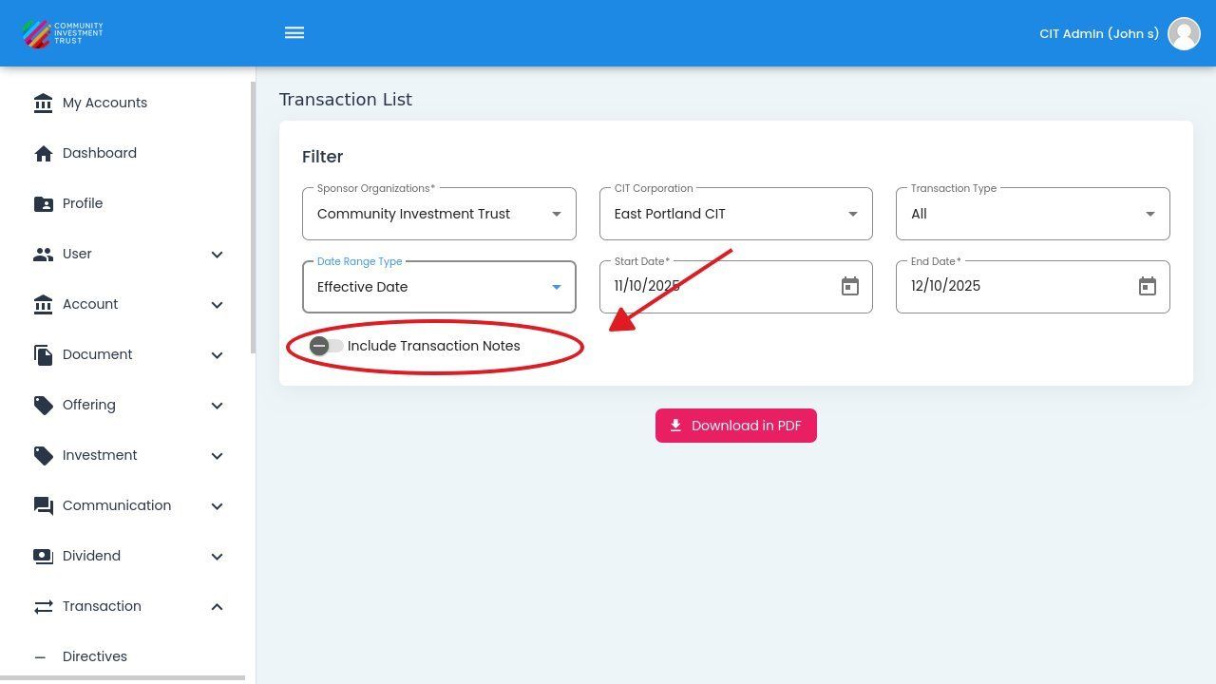Open Date Range Type dropdown
Viewport: 1216px width, 684px height.
(x=439, y=287)
